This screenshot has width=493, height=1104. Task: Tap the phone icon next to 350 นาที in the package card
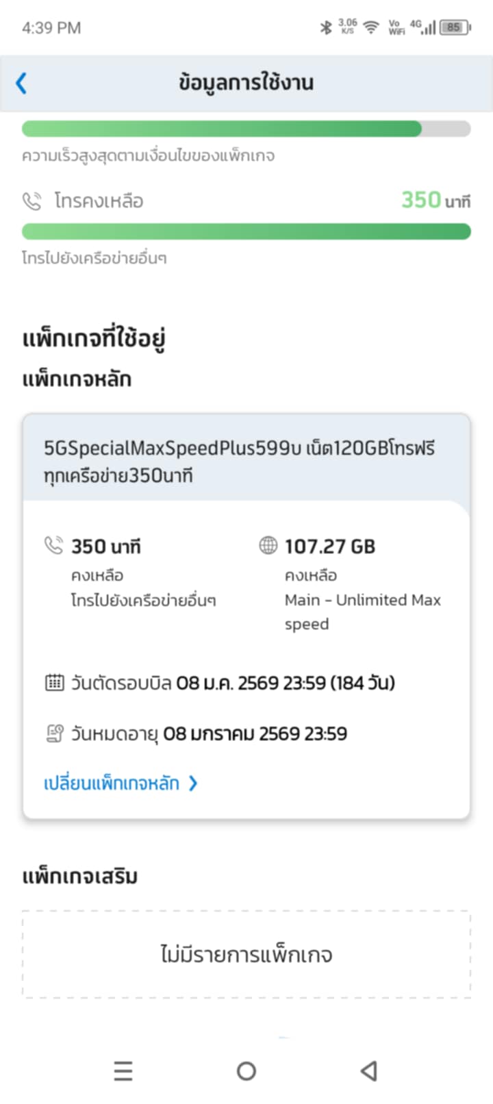pyautogui.click(x=53, y=545)
